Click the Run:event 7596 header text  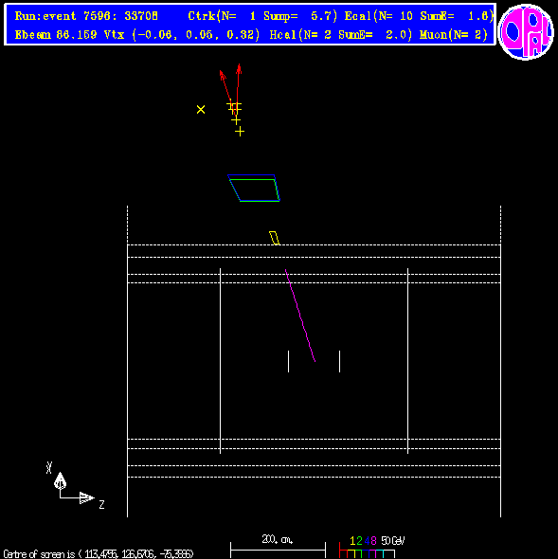pos(86,16)
